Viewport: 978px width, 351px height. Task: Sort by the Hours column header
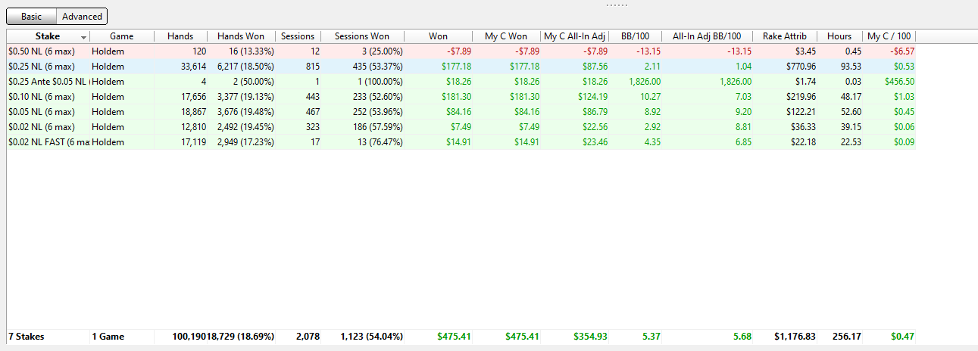click(839, 36)
